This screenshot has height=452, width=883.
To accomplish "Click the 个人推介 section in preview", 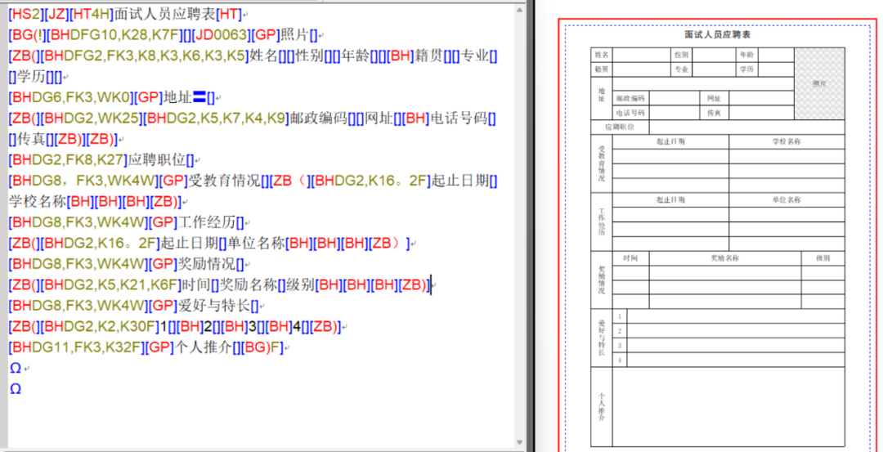I will pos(602,406).
